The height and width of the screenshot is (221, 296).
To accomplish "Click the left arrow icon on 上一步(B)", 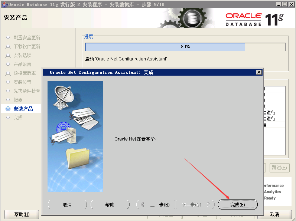I will (x=143, y=204).
